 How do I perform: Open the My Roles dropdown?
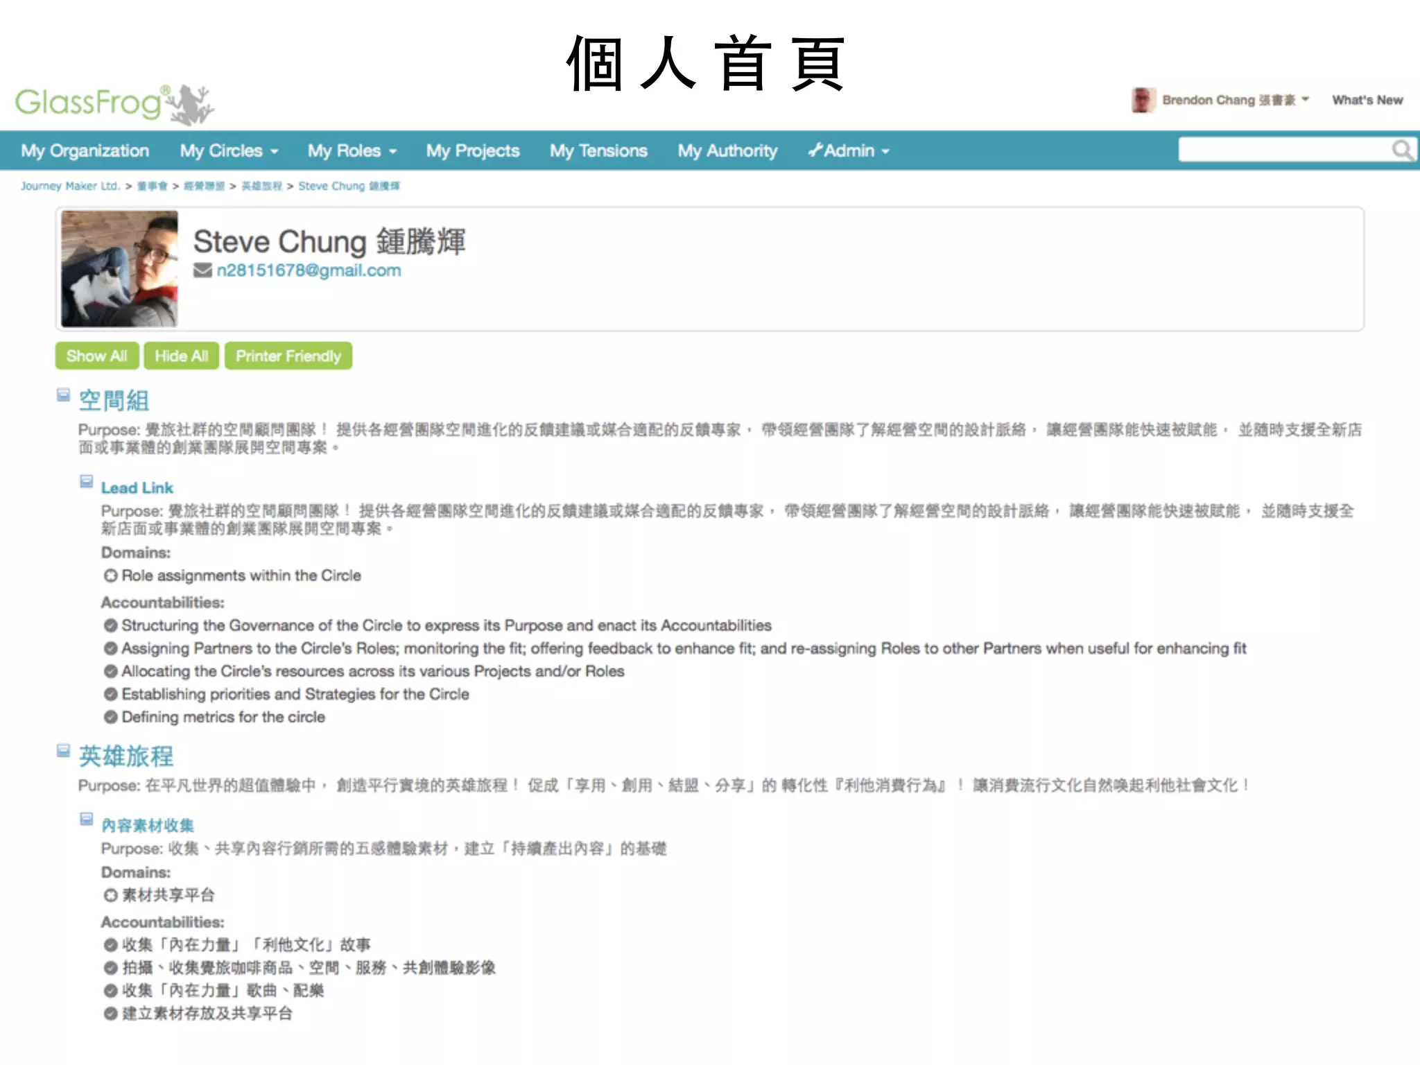pos(352,151)
